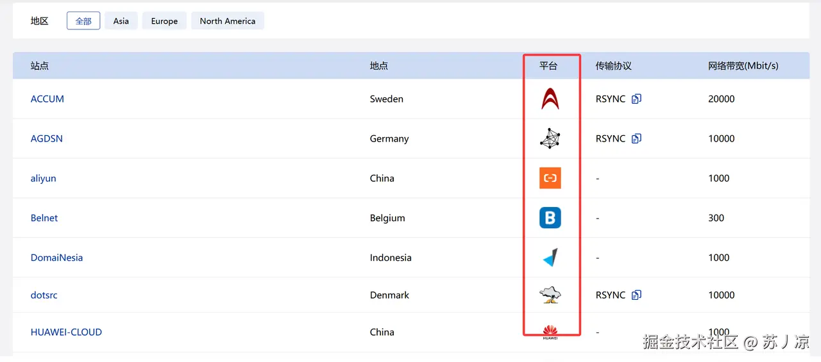Click the Belgium location cell
The image size is (821, 362).
[387, 218]
